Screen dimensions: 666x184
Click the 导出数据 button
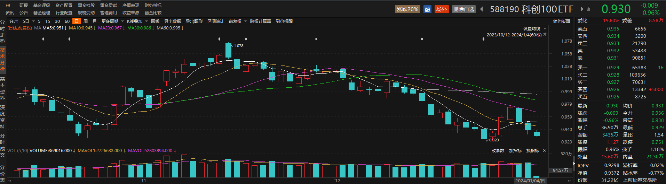173,21
